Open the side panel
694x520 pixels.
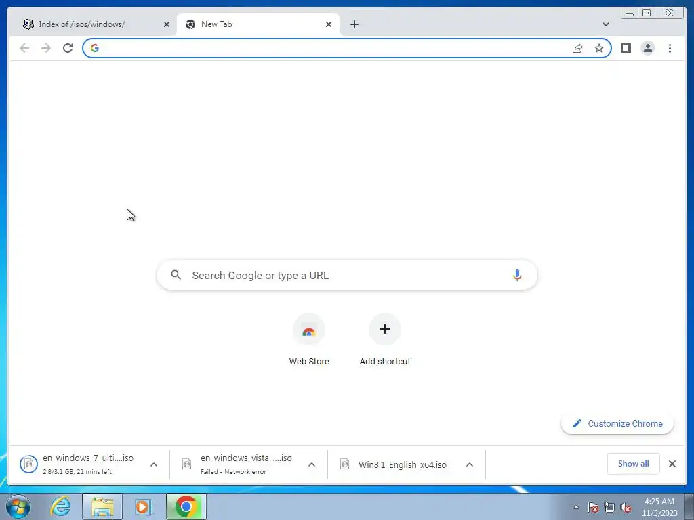click(x=626, y=48)
